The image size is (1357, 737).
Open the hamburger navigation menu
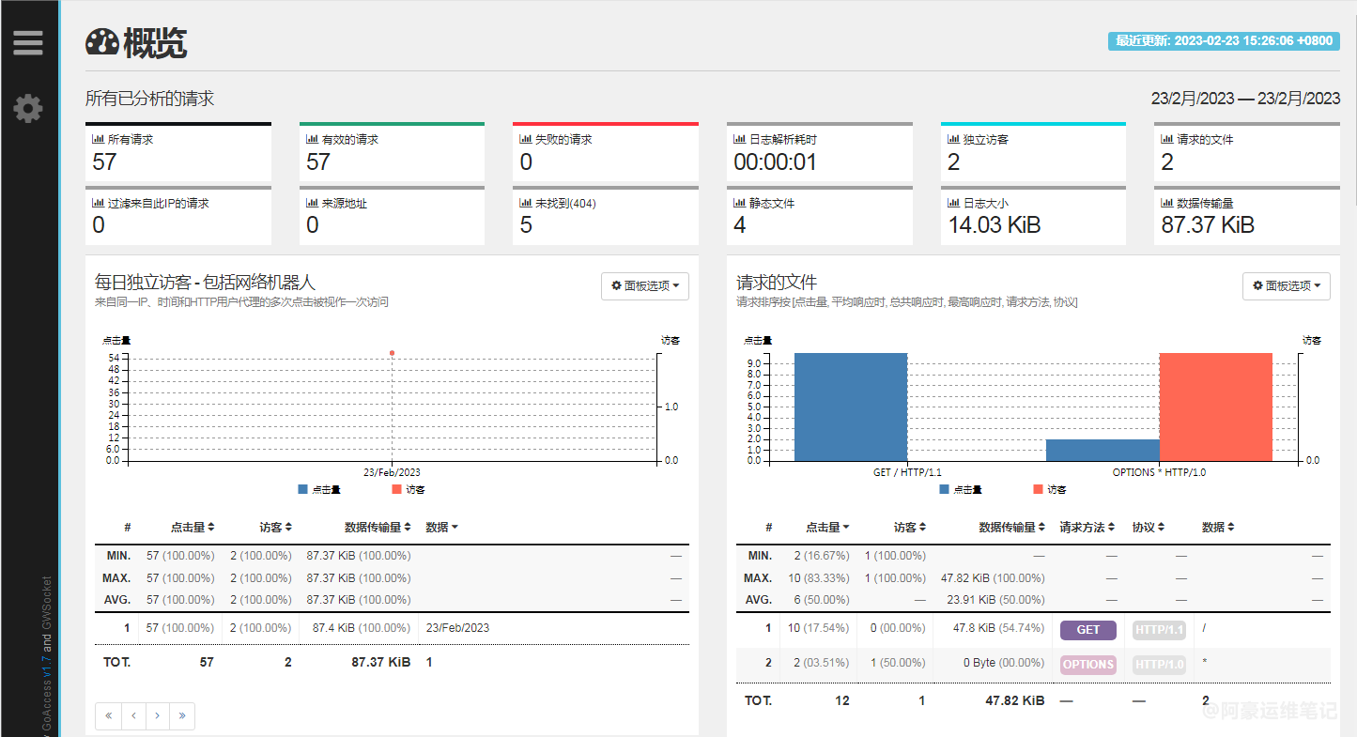[28, 43]
